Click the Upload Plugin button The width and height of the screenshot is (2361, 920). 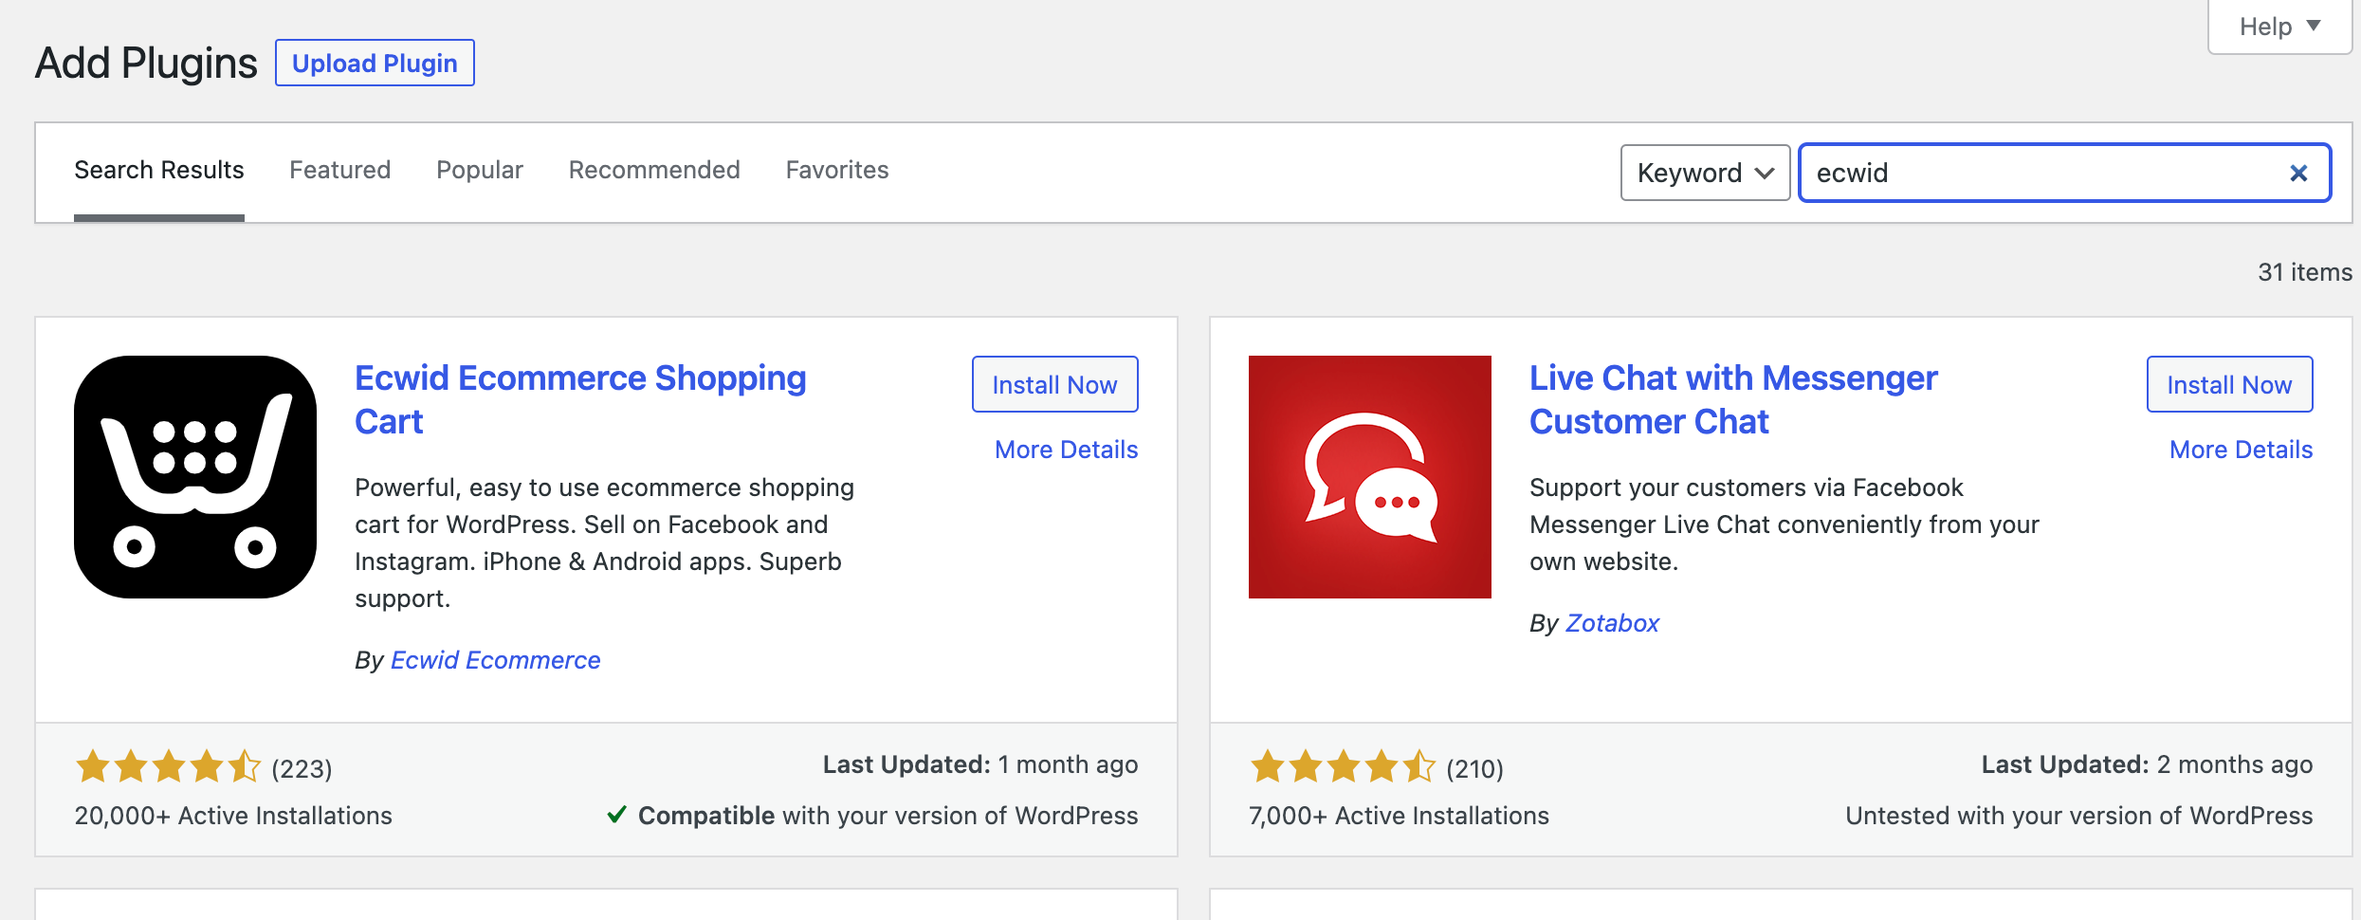(375, 63)
